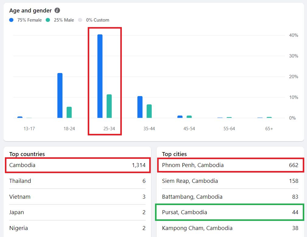
Task: Select 'Siem Reap, Cambodia' city row
Action: (230, 181)
